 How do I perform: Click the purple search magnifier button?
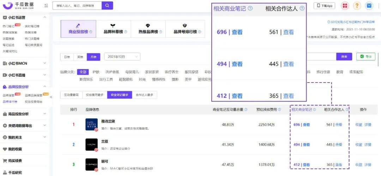(107, 6)
